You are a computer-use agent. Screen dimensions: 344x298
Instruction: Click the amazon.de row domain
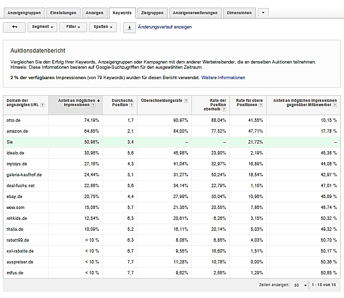tap(18, 131)
